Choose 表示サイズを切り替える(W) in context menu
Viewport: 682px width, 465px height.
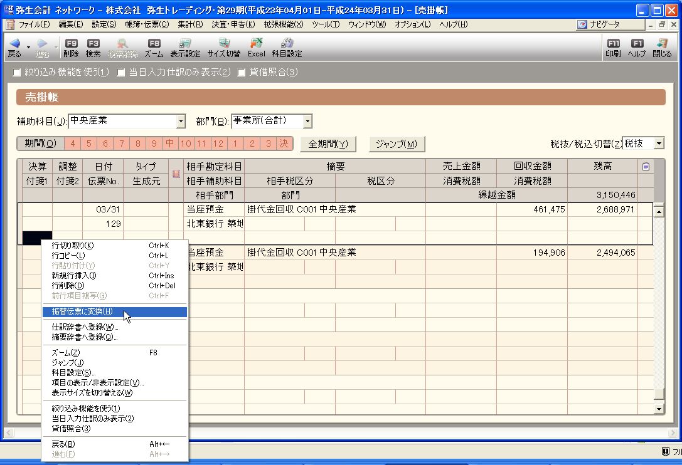(x=115, y=393)
